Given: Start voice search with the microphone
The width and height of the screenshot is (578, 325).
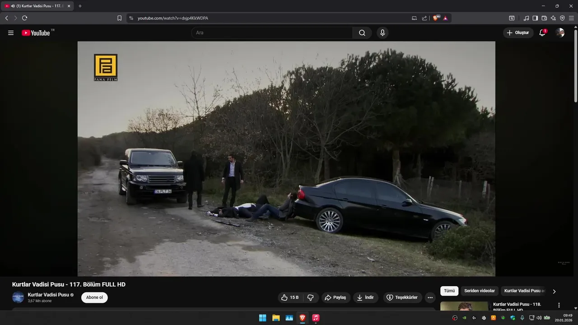Looking at the screenshot, I should click(382, 32).
